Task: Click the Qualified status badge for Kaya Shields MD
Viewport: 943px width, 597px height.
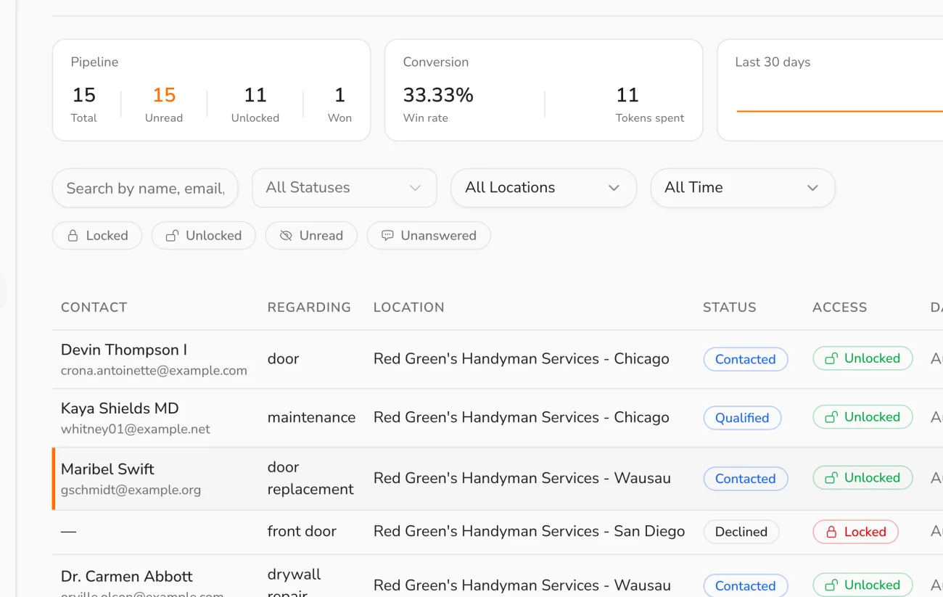Action: click(742, 418)
